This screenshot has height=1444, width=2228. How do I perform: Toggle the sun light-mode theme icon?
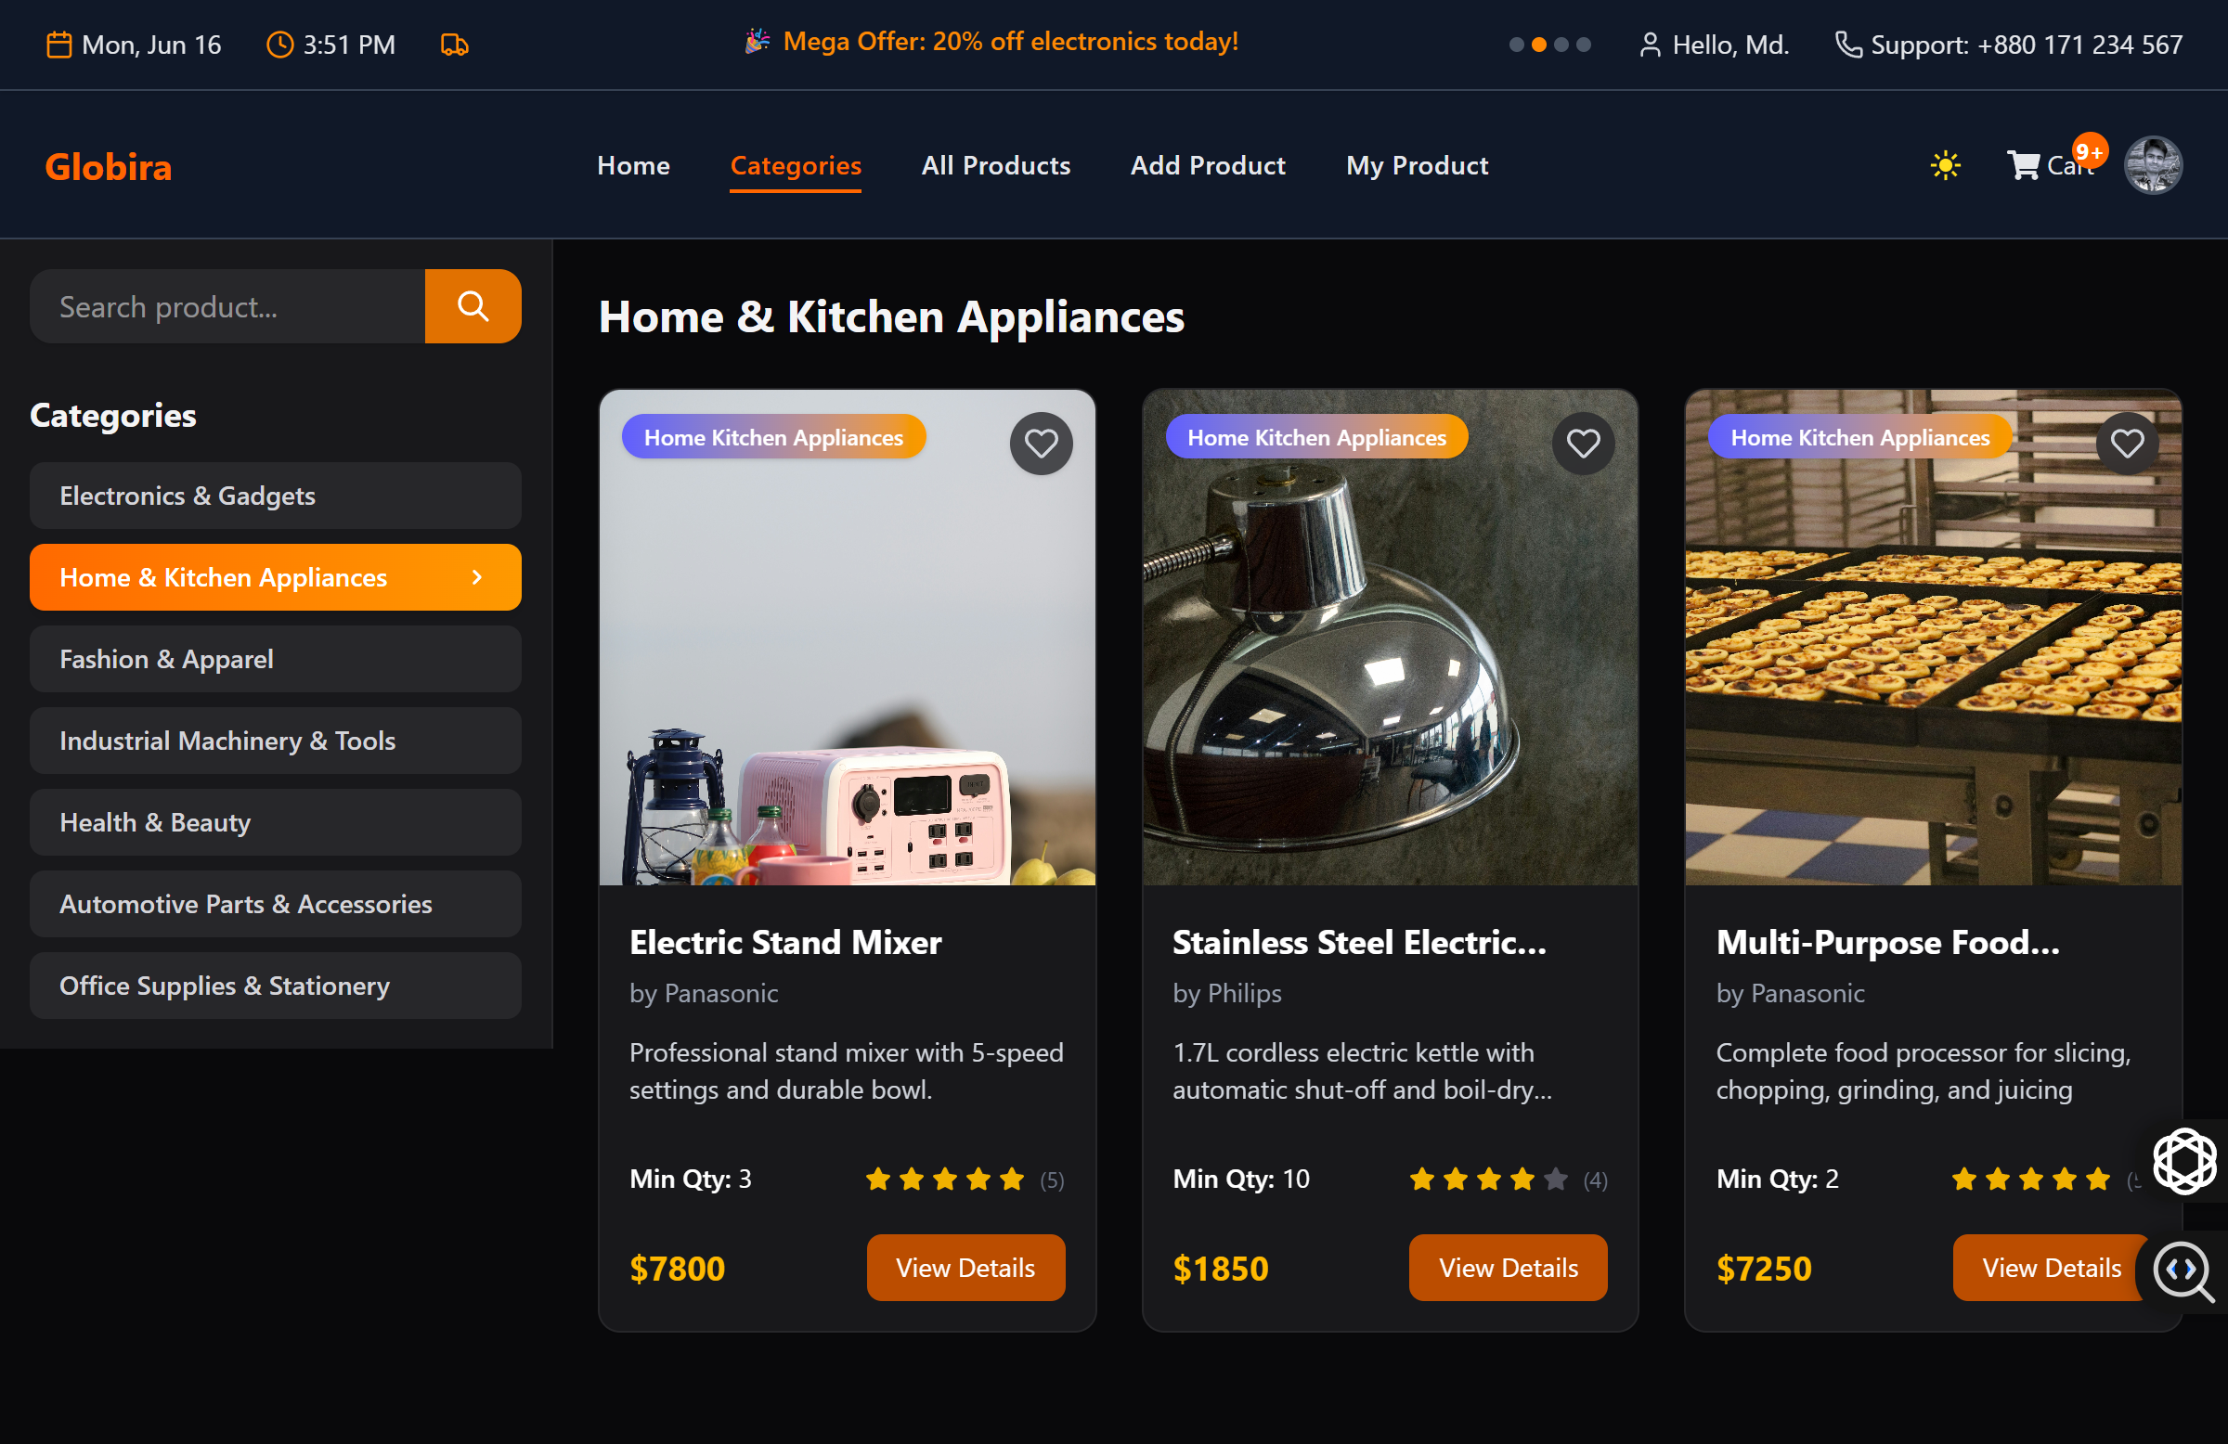[x=1945, y=165]
